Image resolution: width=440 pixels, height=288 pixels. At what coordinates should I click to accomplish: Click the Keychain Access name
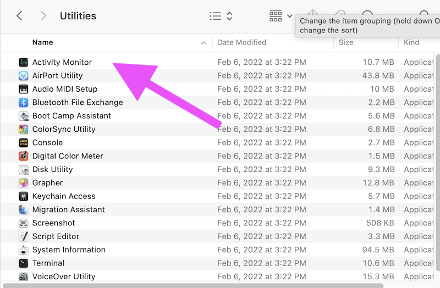coord(64,196)
